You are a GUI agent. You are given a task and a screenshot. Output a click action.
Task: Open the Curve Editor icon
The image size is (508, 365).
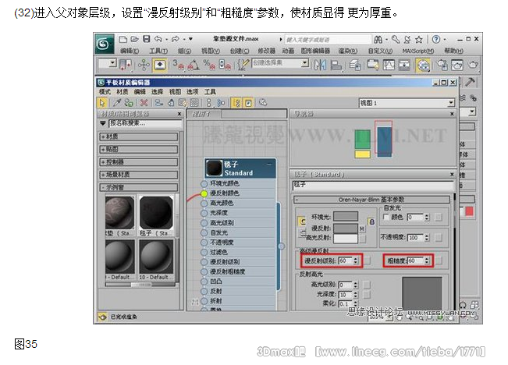(x=389, y=65)
